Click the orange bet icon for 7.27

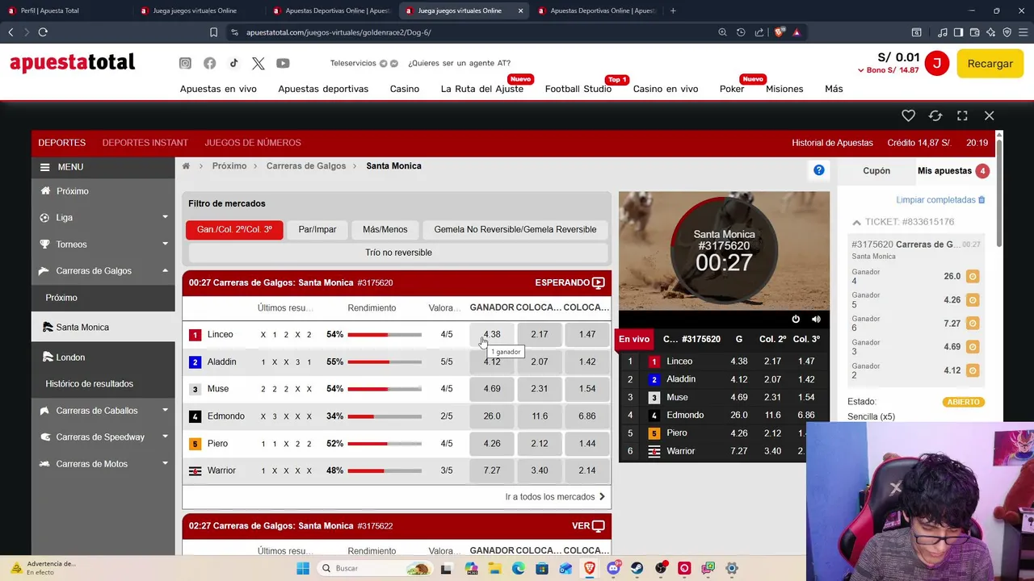tap(973, 324)
